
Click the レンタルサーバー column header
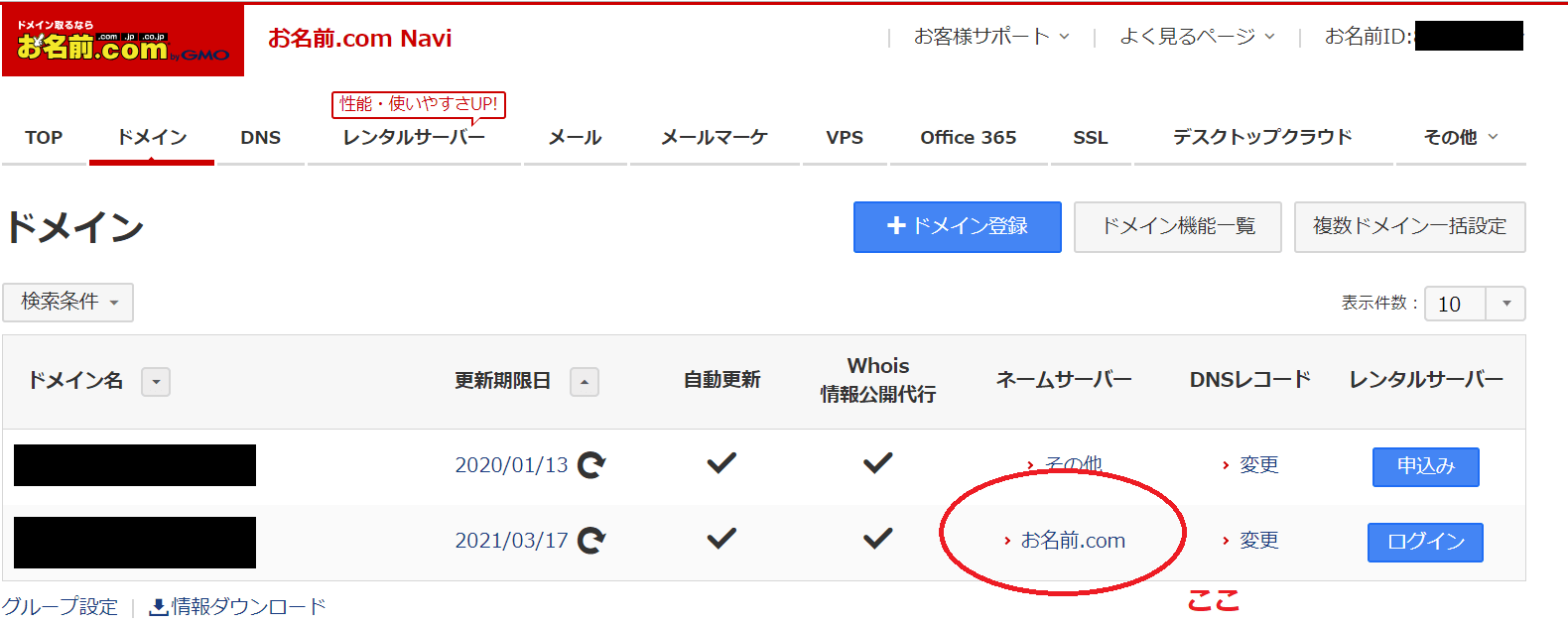[1426, 380]
